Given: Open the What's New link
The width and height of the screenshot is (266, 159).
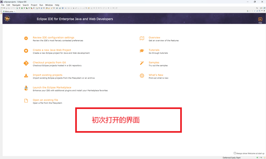Looking at the screenshot, I should [x=156, y=75].
